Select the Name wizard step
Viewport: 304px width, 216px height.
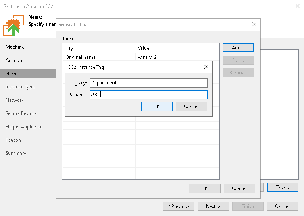[28, 74]
